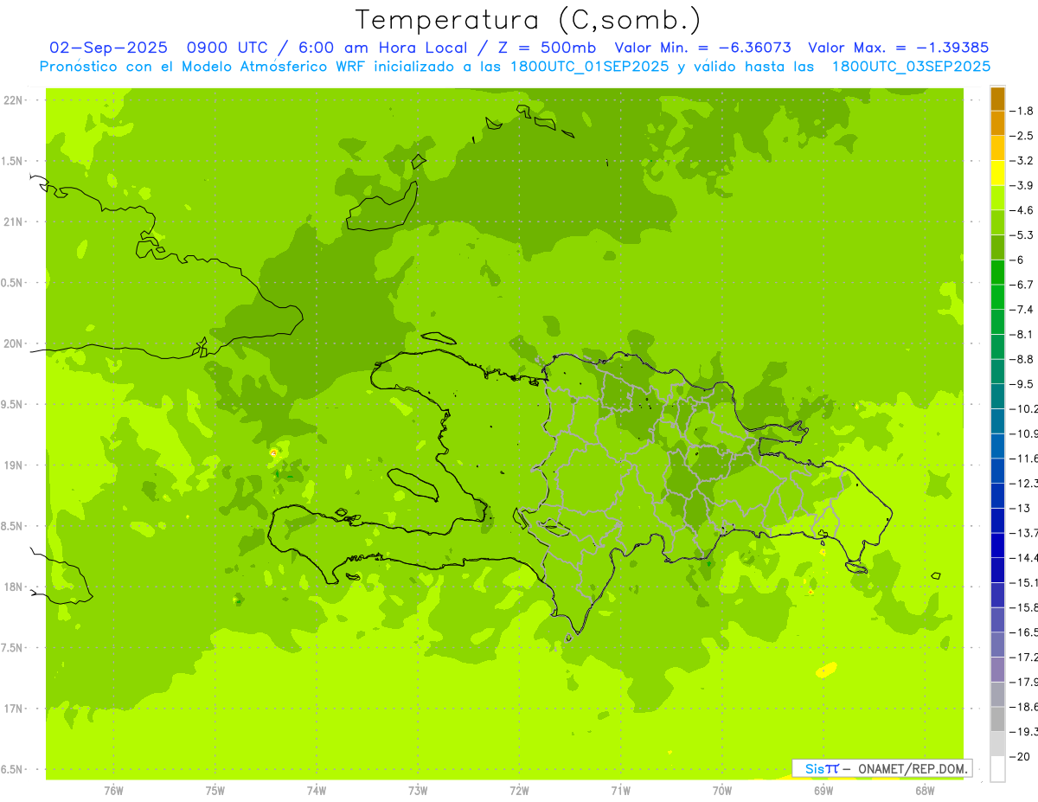
Task: Click 'Valor Min. = -6.36073' text
Action: coord(702,48)
